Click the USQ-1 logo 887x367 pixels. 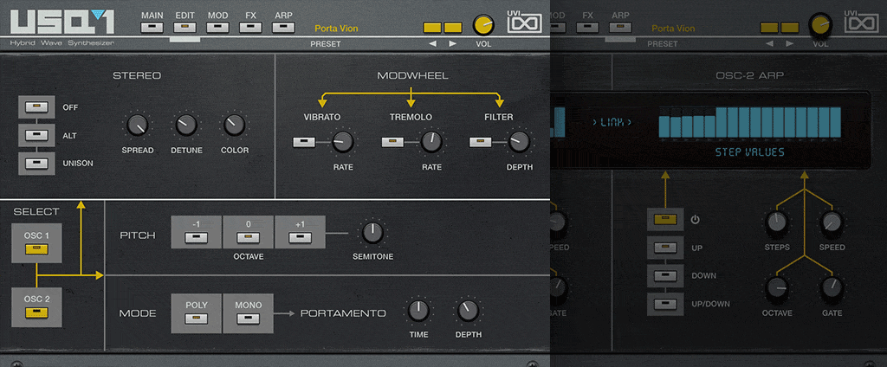tap(62, 23)
